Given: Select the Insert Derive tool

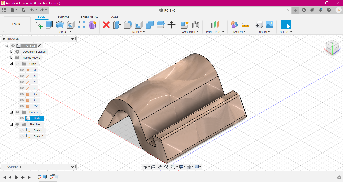Looking at the screenshot, I should pos(259,24).
